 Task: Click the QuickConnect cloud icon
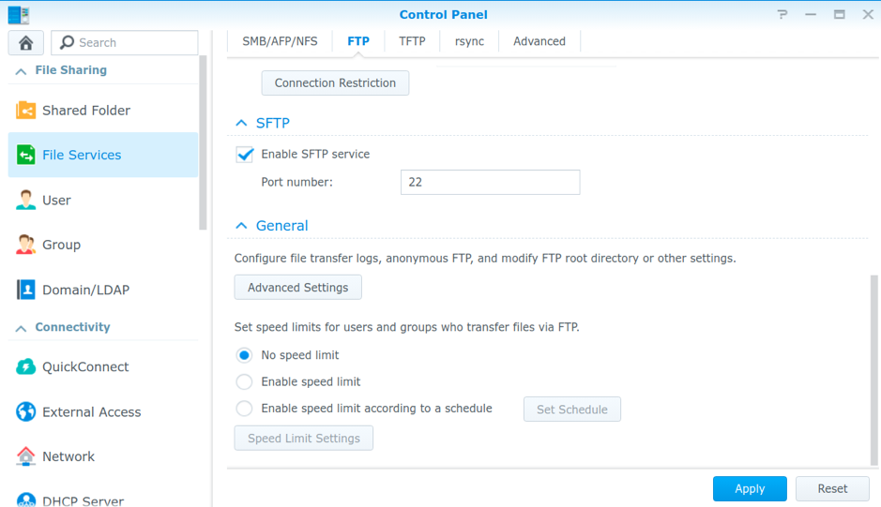(25, 367)
